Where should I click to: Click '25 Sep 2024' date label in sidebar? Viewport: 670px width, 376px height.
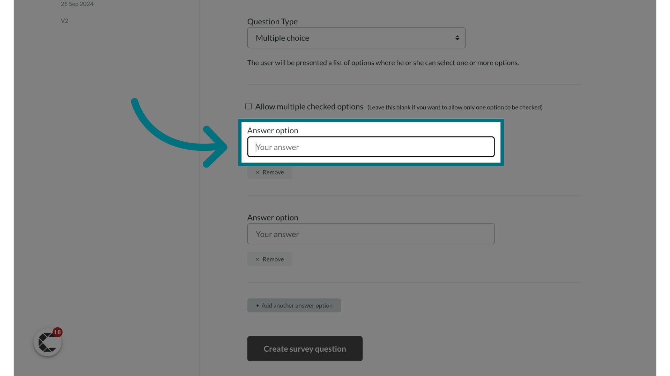pos(77,4)
